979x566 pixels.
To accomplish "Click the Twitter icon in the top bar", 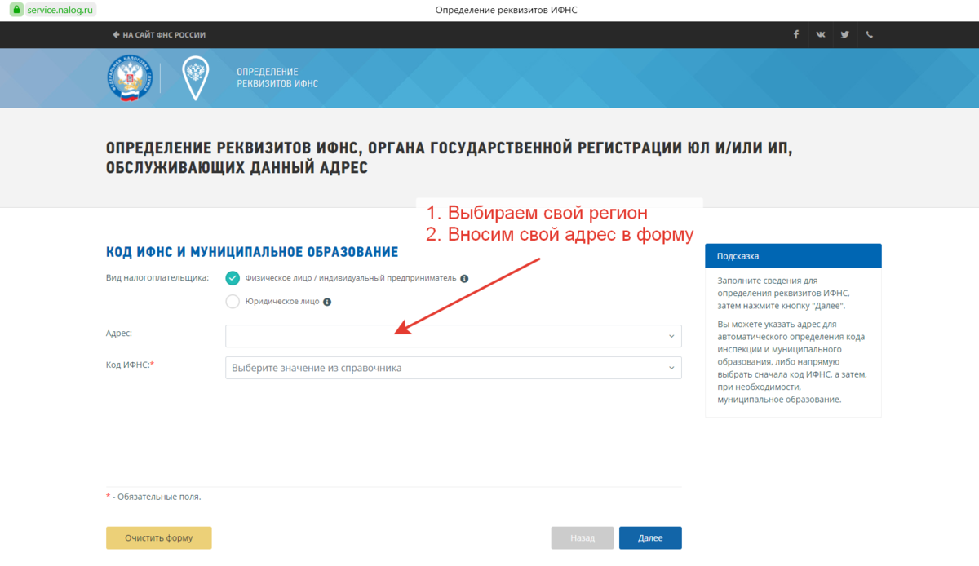I will click(x=845, y=34).
